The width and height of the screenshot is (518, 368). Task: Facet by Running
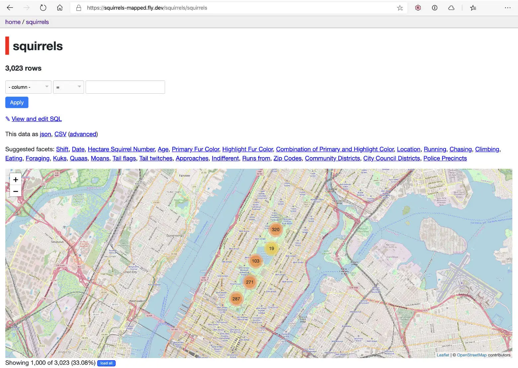point(435,149)
